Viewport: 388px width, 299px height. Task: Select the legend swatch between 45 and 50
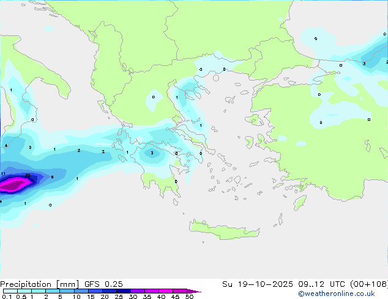(x=180, y=291)
